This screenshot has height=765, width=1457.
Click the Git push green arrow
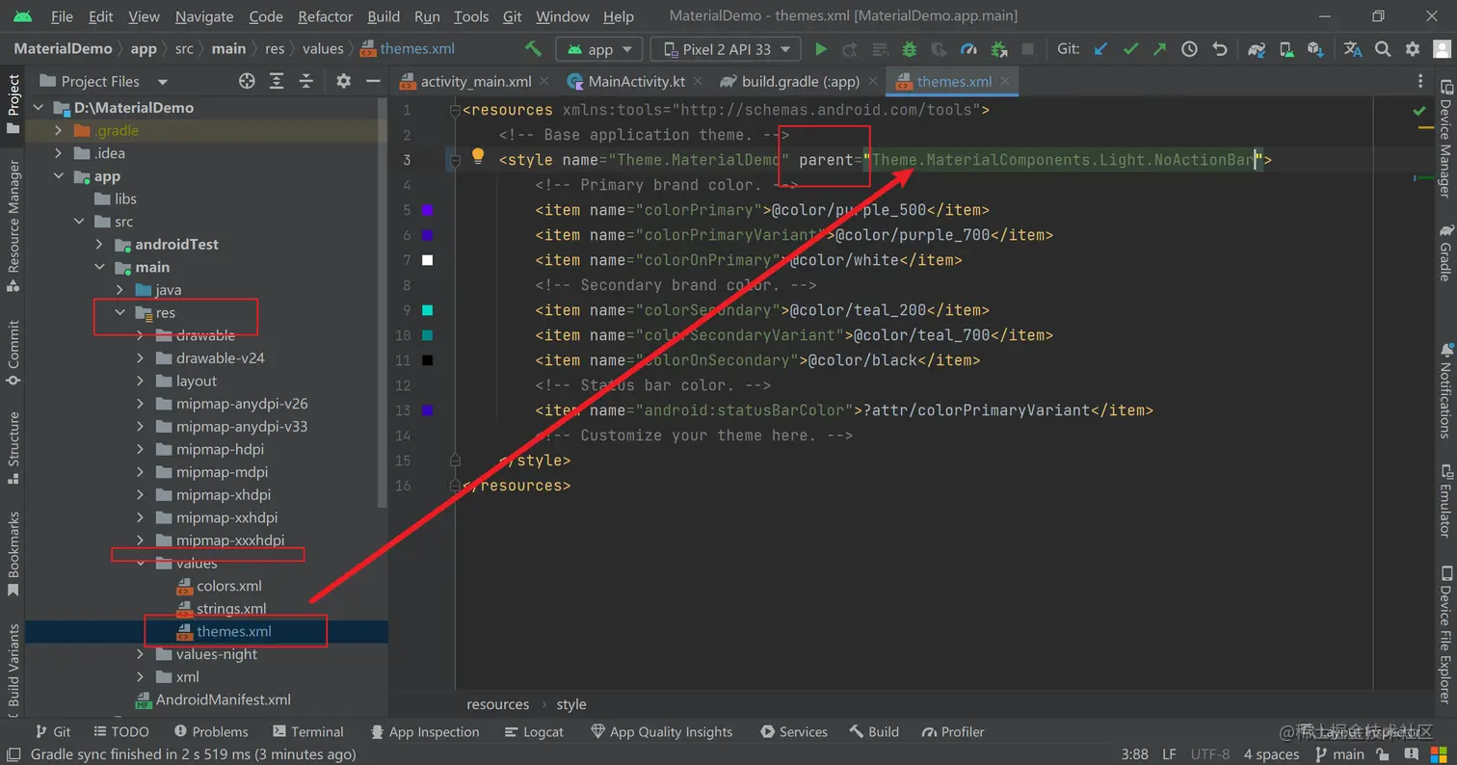pos(1159,48)
